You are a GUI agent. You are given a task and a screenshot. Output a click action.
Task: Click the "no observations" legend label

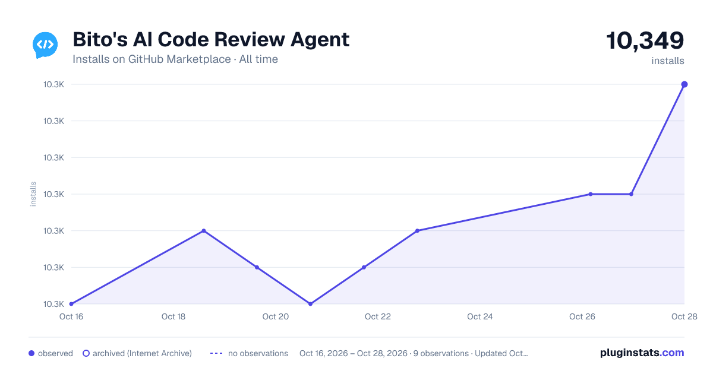tap(258, 353)
